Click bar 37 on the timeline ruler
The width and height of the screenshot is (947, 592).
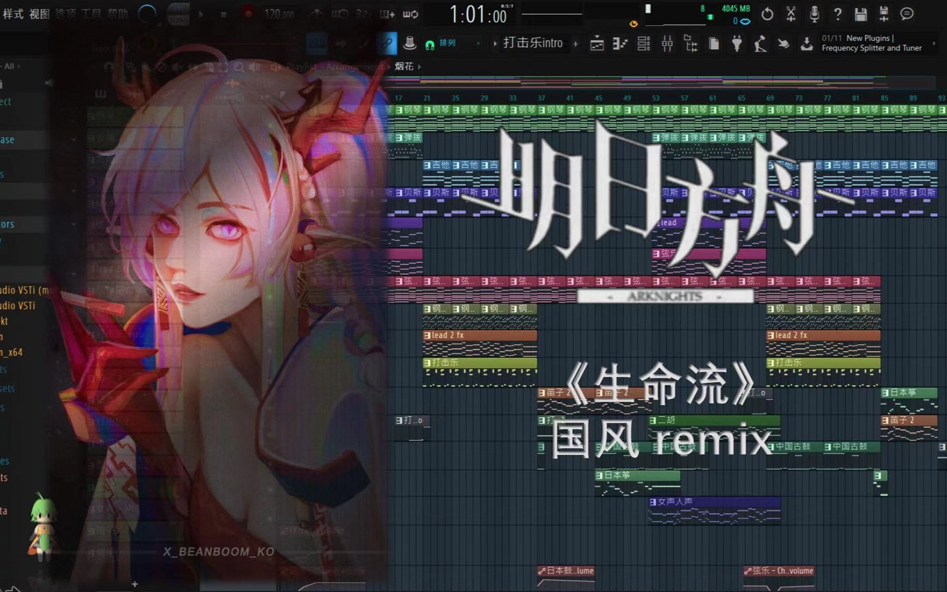point(541,98)
